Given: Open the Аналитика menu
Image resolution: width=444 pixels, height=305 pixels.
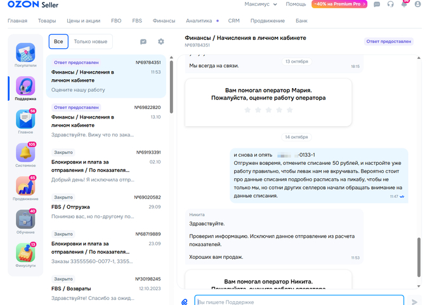Looking at the screenshot, I should pyautogui.click(x=199, y=21).
